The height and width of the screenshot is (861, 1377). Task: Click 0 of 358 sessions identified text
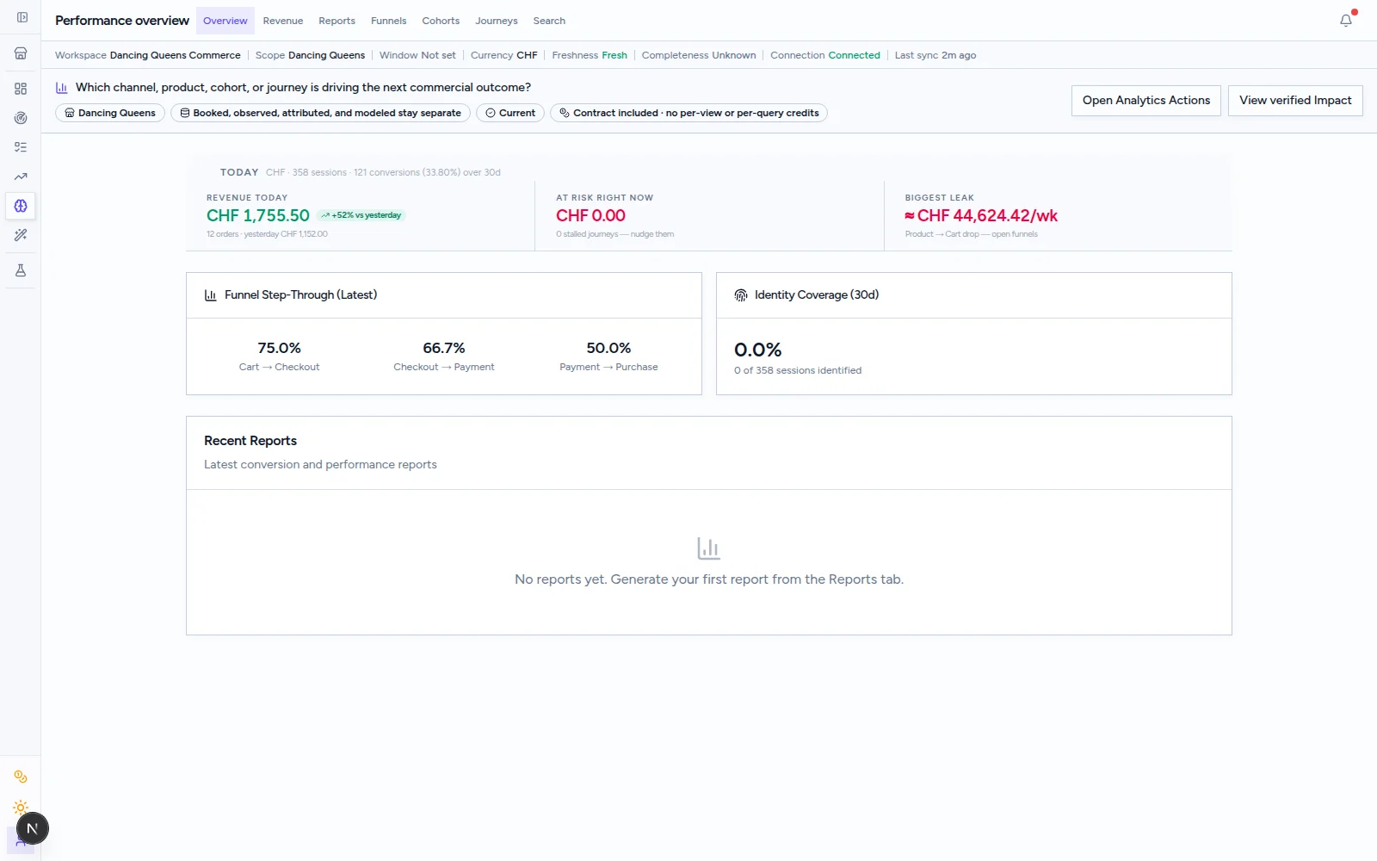point(798,370)
